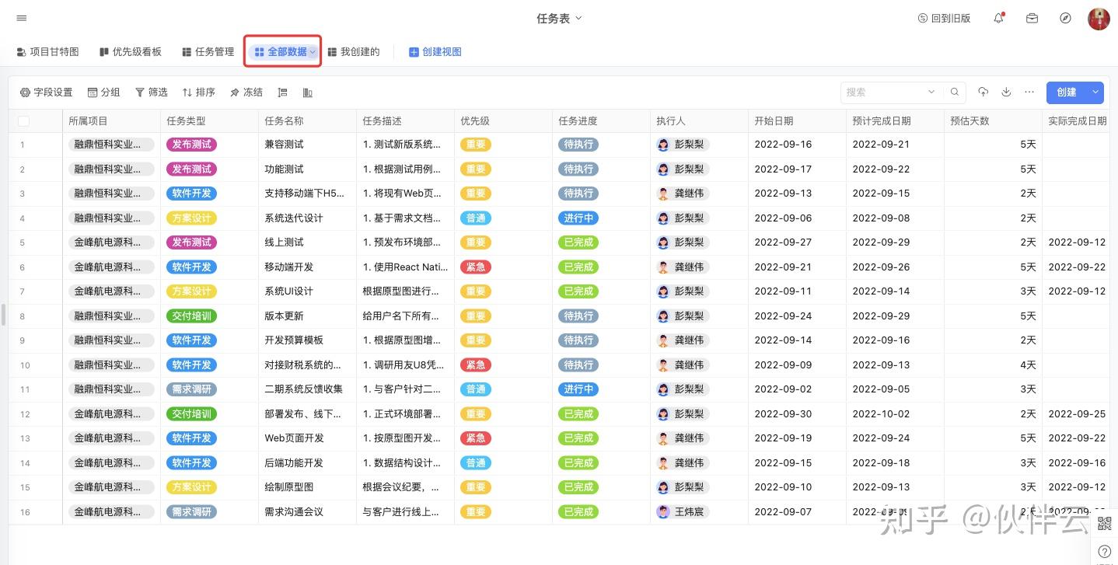The height and width of the screenshot is (565, 1118).
Task: Click executor 王炜宸 in the last row
Action: click(683, 511)
